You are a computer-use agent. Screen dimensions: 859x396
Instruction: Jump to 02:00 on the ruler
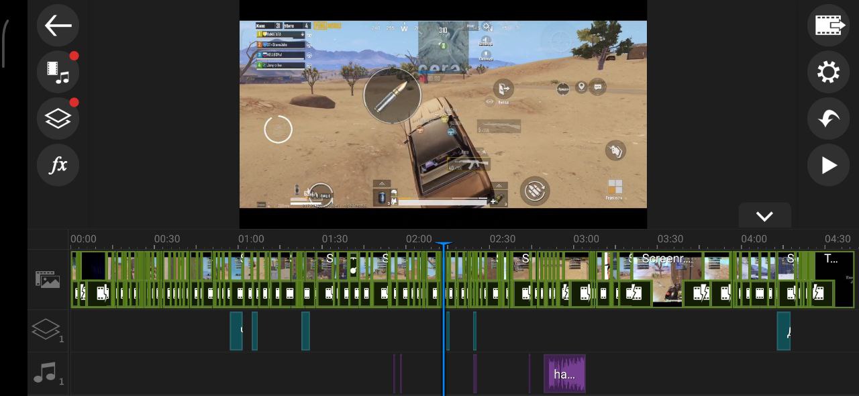point(419,239)
